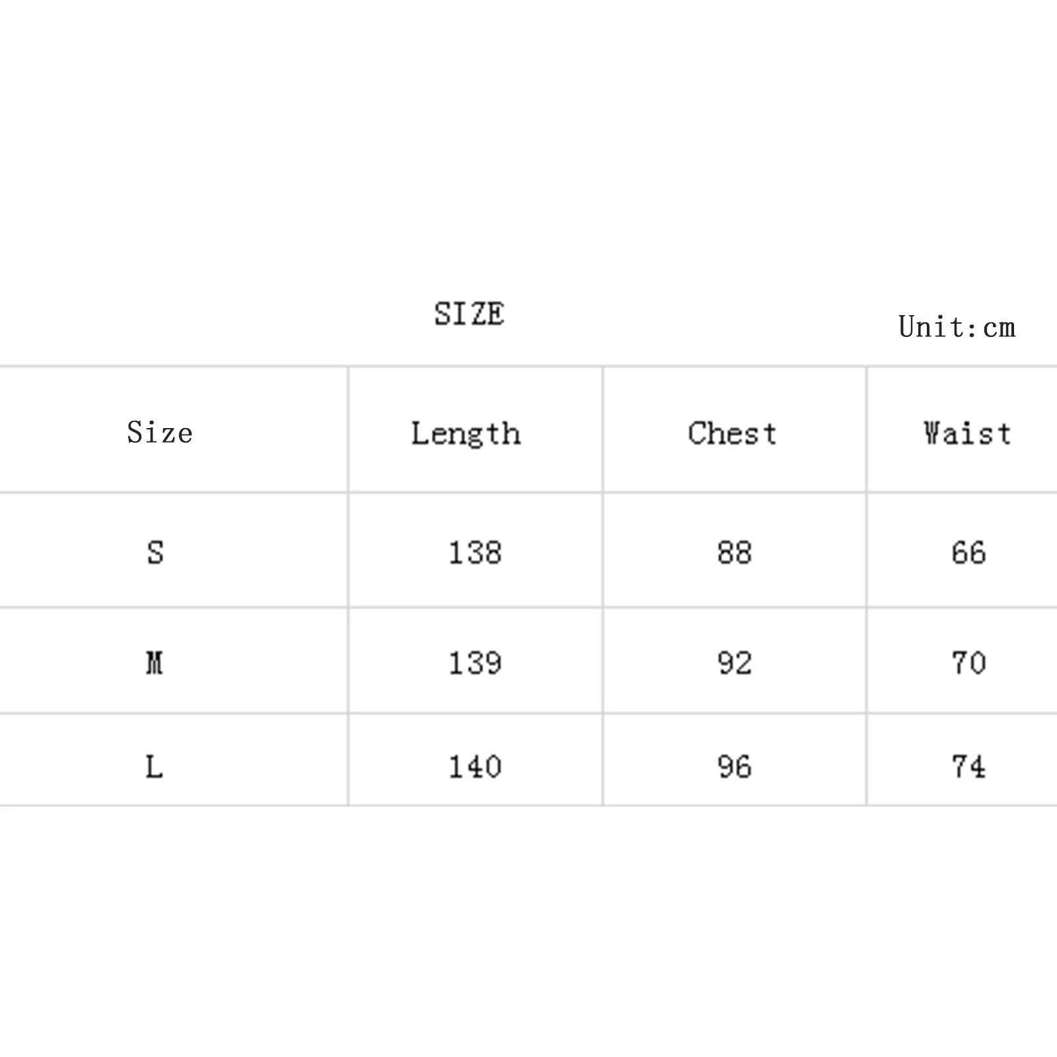Click the Unit:cm label

957,327
